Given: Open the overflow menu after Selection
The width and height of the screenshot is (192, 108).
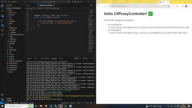Looking at the screenshot, I should coord(19,2).
